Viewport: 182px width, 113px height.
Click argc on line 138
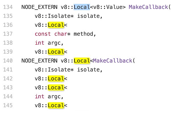coord(54,43)
